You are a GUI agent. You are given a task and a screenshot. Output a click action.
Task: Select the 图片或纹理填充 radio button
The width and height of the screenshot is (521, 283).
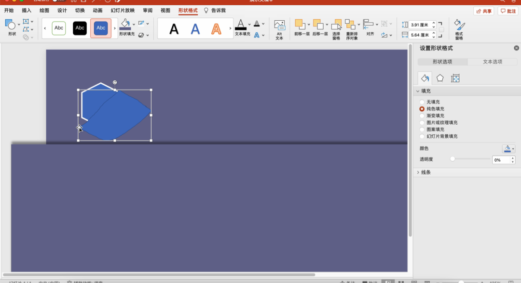[x=422, y=123]
